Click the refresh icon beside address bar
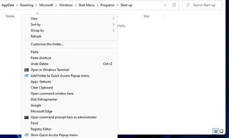This screenshot has height=138, width=229. click(x=174, y=5)
